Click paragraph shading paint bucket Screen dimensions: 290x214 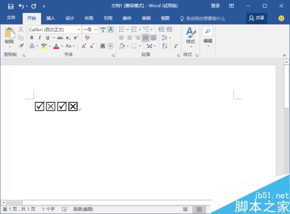(x=122, y=46)
